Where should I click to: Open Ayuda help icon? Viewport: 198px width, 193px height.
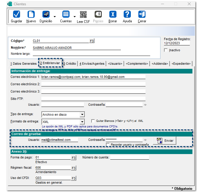(127, 15)
